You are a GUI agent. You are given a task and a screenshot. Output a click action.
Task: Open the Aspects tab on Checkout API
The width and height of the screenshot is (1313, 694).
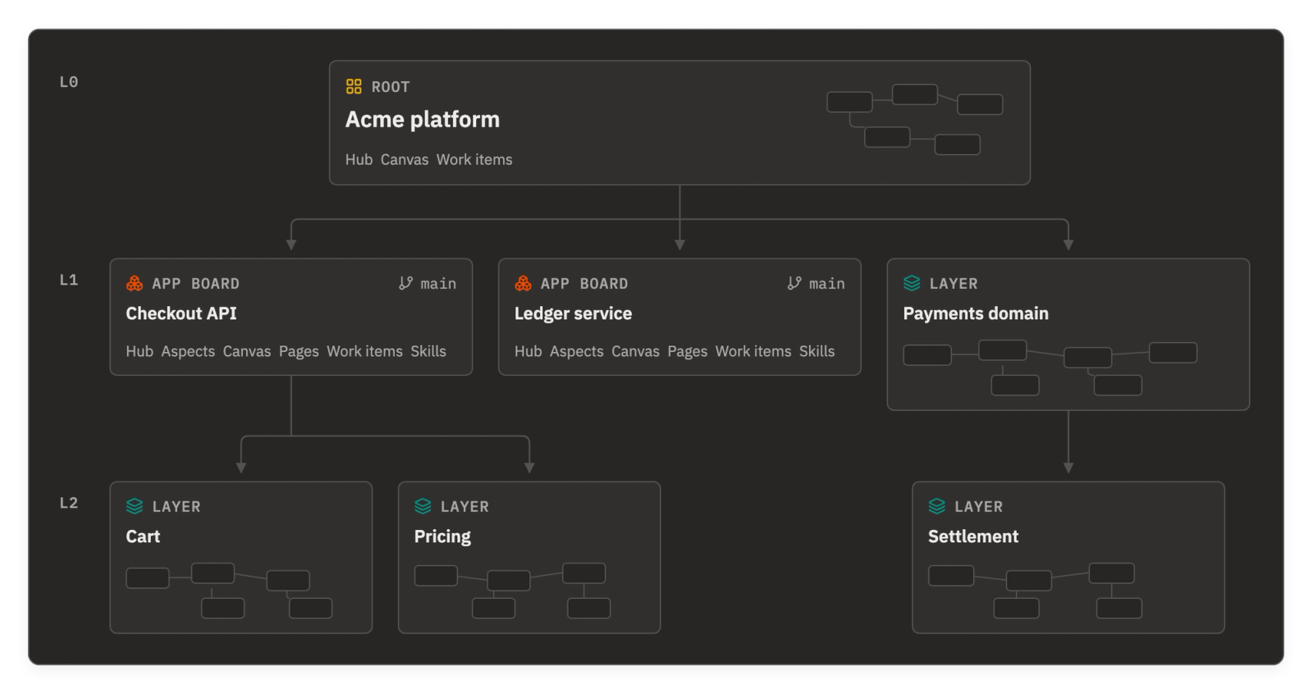click(x=188, y=351)
